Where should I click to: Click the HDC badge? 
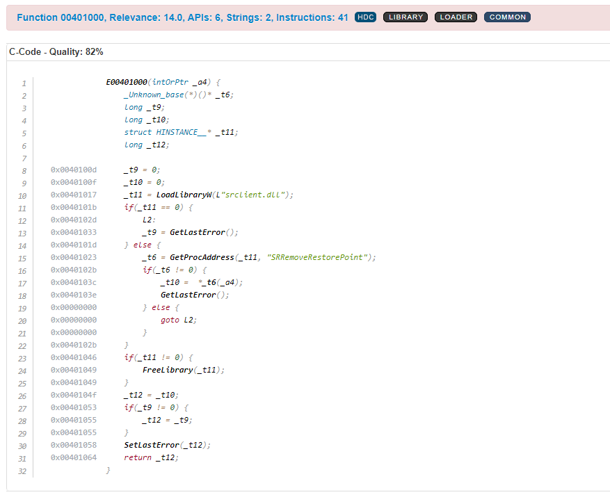365,17
